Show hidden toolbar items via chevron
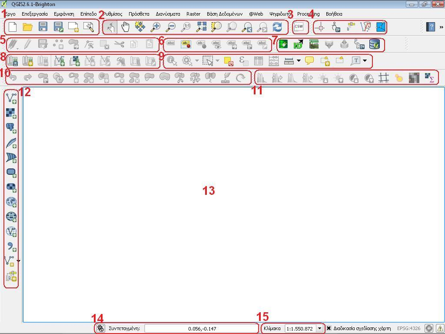Image resolution: width=445 pixels, height=334 pixels. tap(442, 27)
